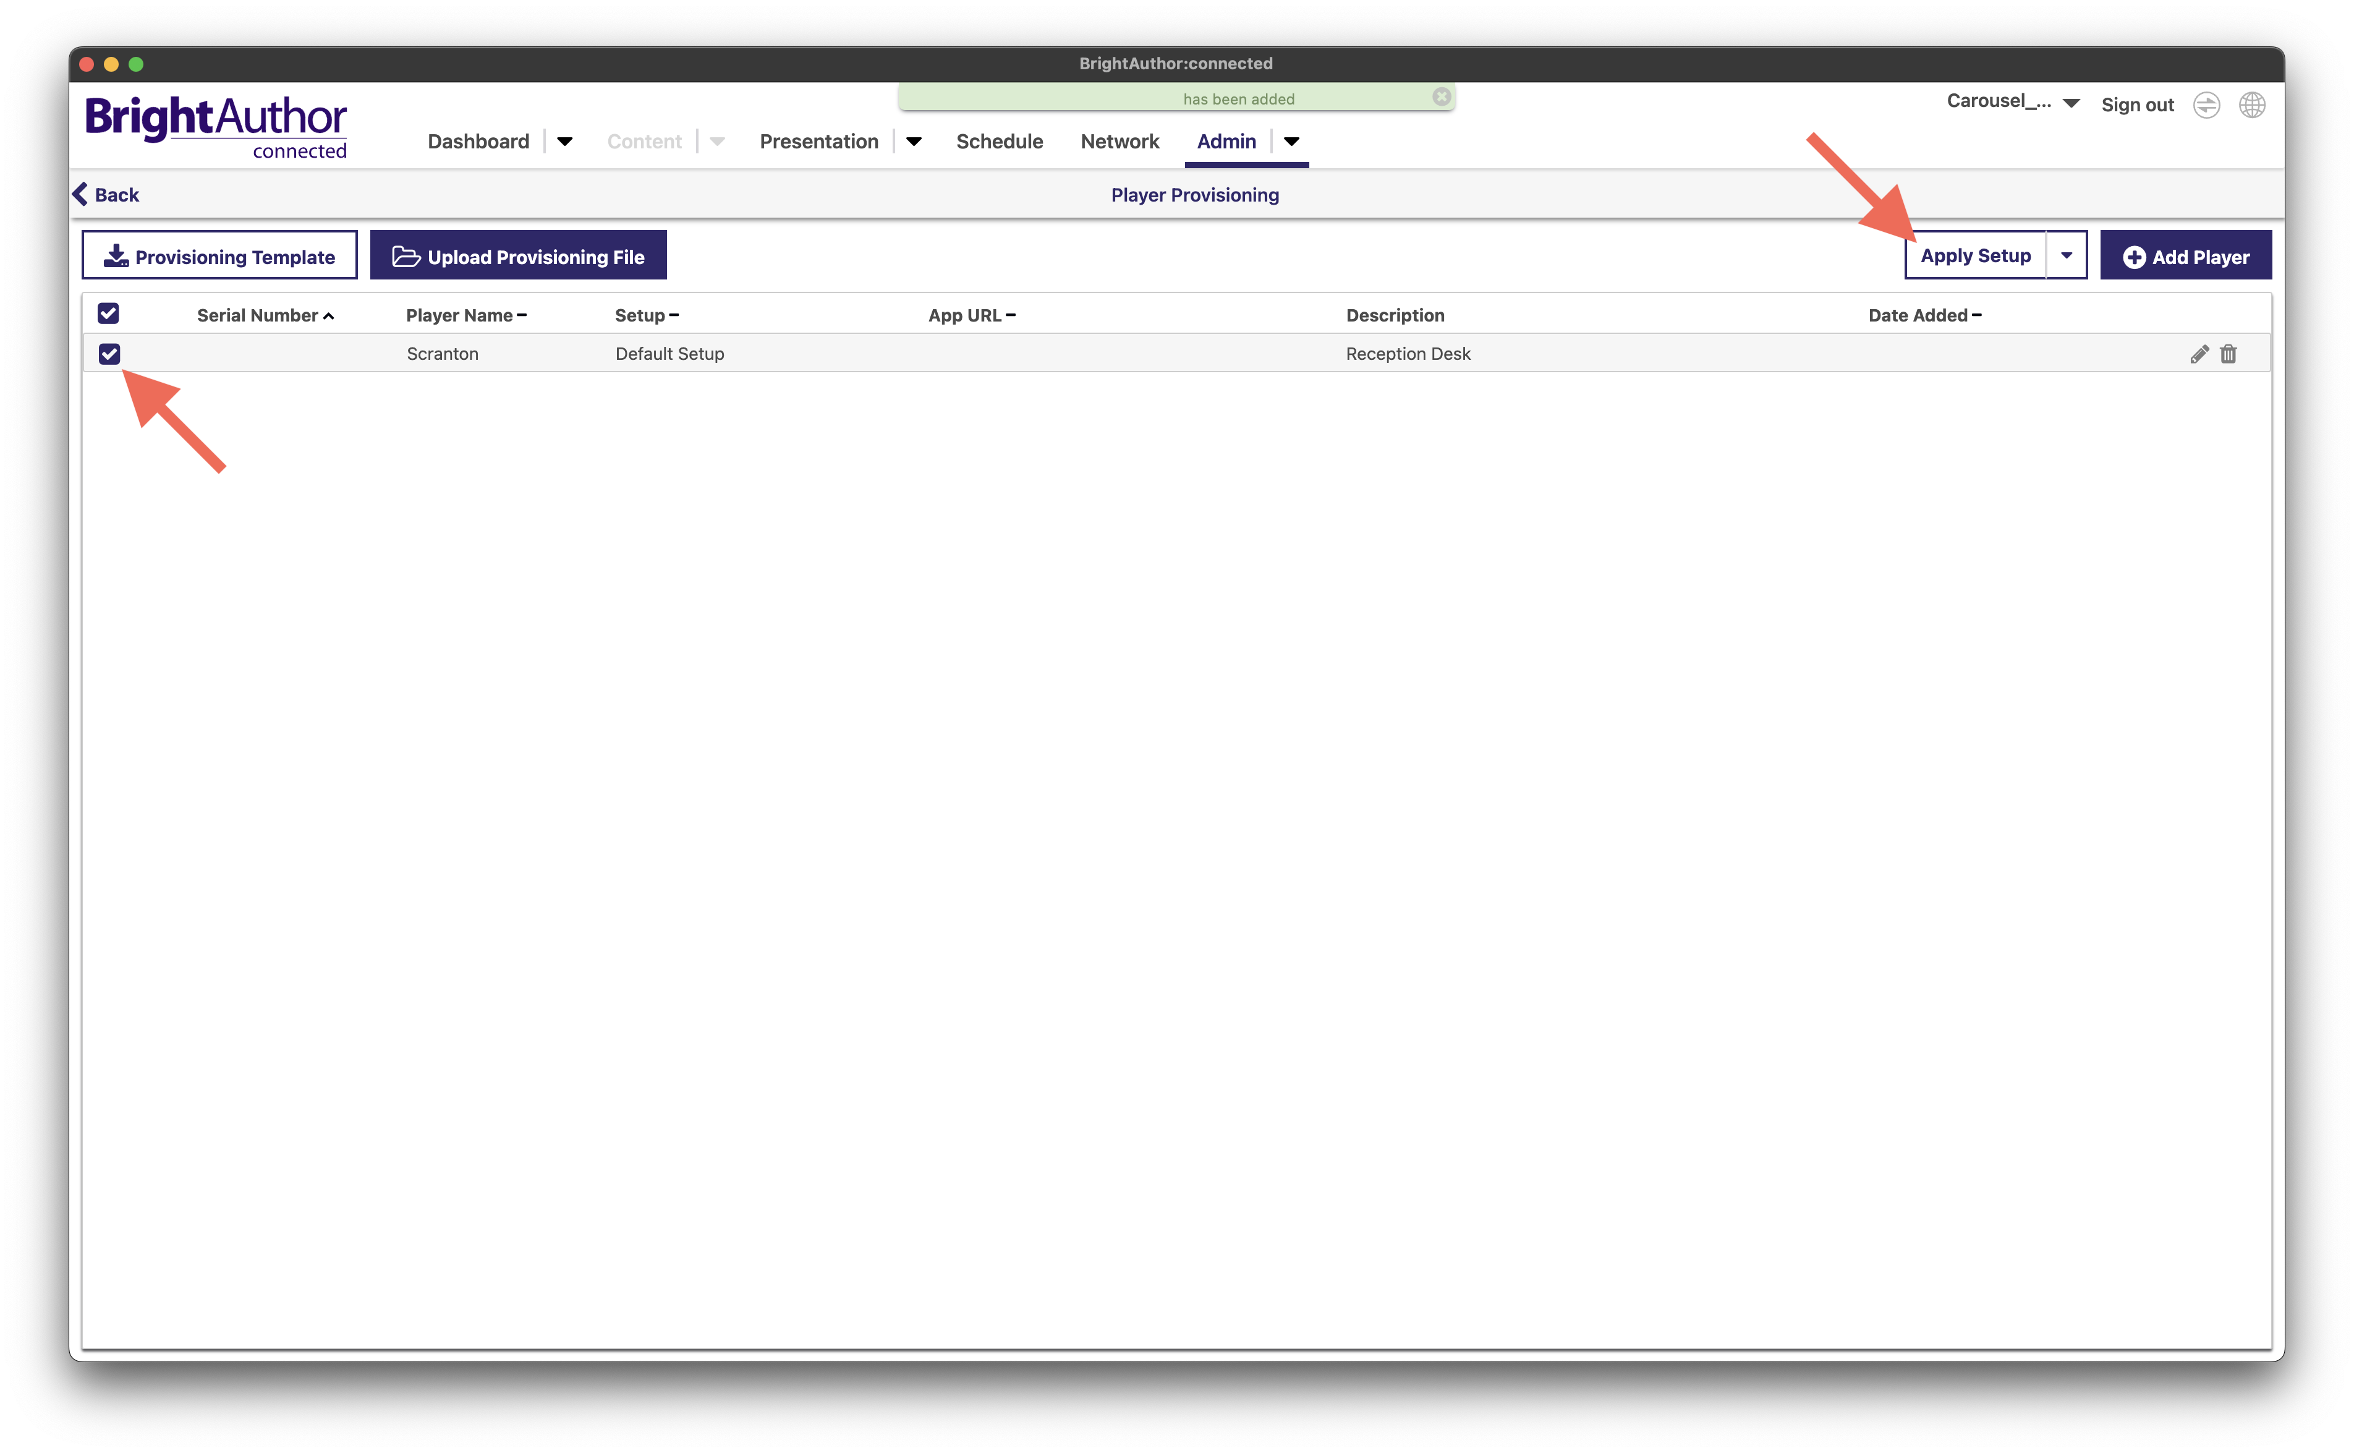
Task: Open the language globe icon
Action: tap(2252, 104)
